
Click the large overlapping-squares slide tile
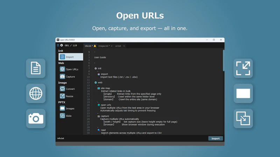243,118
